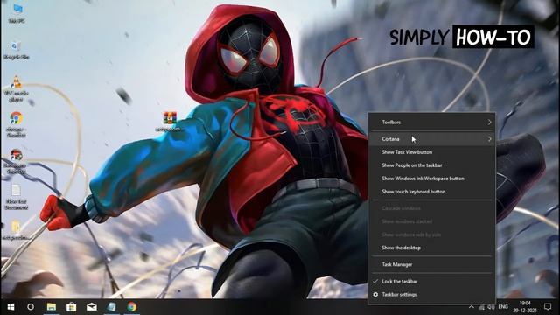Select the Chrome shortcut on the desktop
Image resolution: width=560 pixels, height=315 pixels.
[x=16, y=124]
